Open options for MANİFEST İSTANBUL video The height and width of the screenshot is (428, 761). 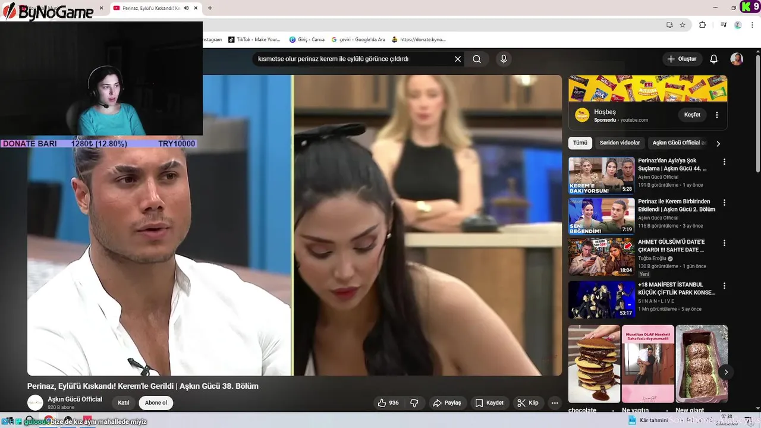point(724,286)
